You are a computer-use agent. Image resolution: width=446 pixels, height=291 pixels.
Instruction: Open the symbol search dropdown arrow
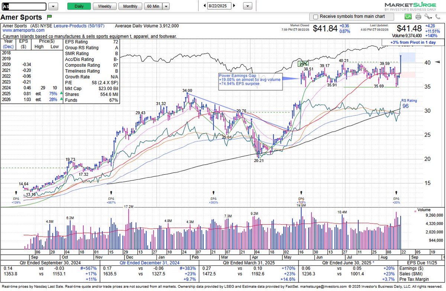(52, 6)
